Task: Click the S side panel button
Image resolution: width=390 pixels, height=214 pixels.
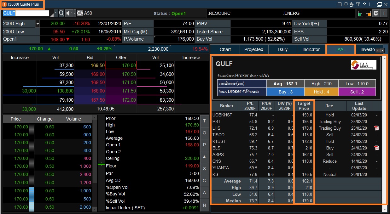Action: pos(204,169)
